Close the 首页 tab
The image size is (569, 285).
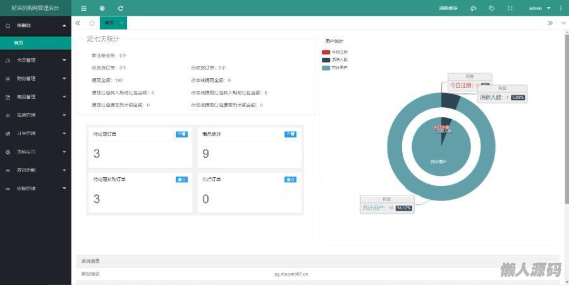tap(121, 23)
